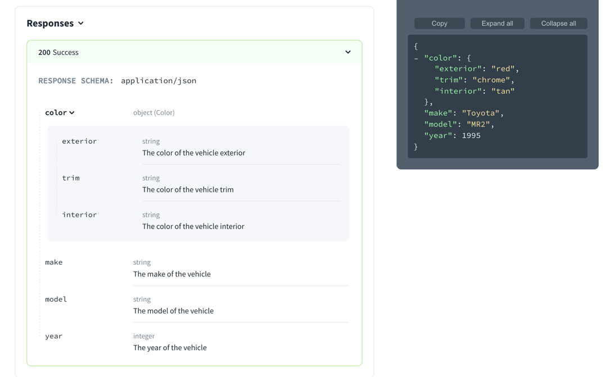Click "The year of the vehicle" description
Screen dimensions: 605x377
(x=170, y=348)
